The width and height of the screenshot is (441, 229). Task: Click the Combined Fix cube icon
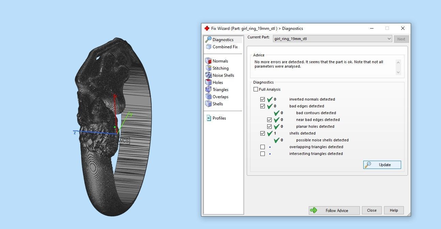(208, 47)
